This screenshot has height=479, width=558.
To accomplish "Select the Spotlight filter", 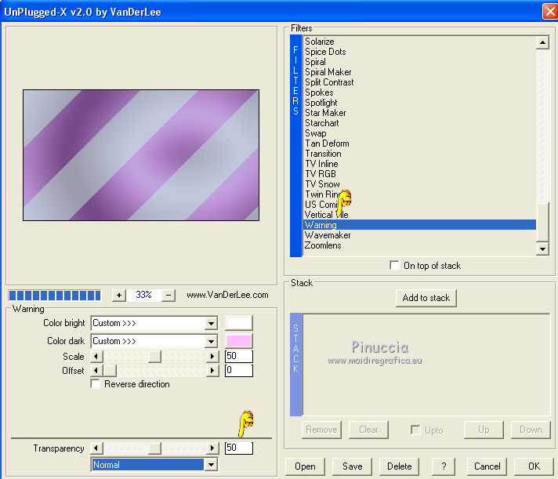I will pyautogui.click(x=321, y=103).
